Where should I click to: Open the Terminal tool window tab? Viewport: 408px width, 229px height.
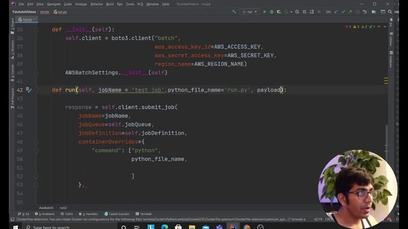(143, 214)
